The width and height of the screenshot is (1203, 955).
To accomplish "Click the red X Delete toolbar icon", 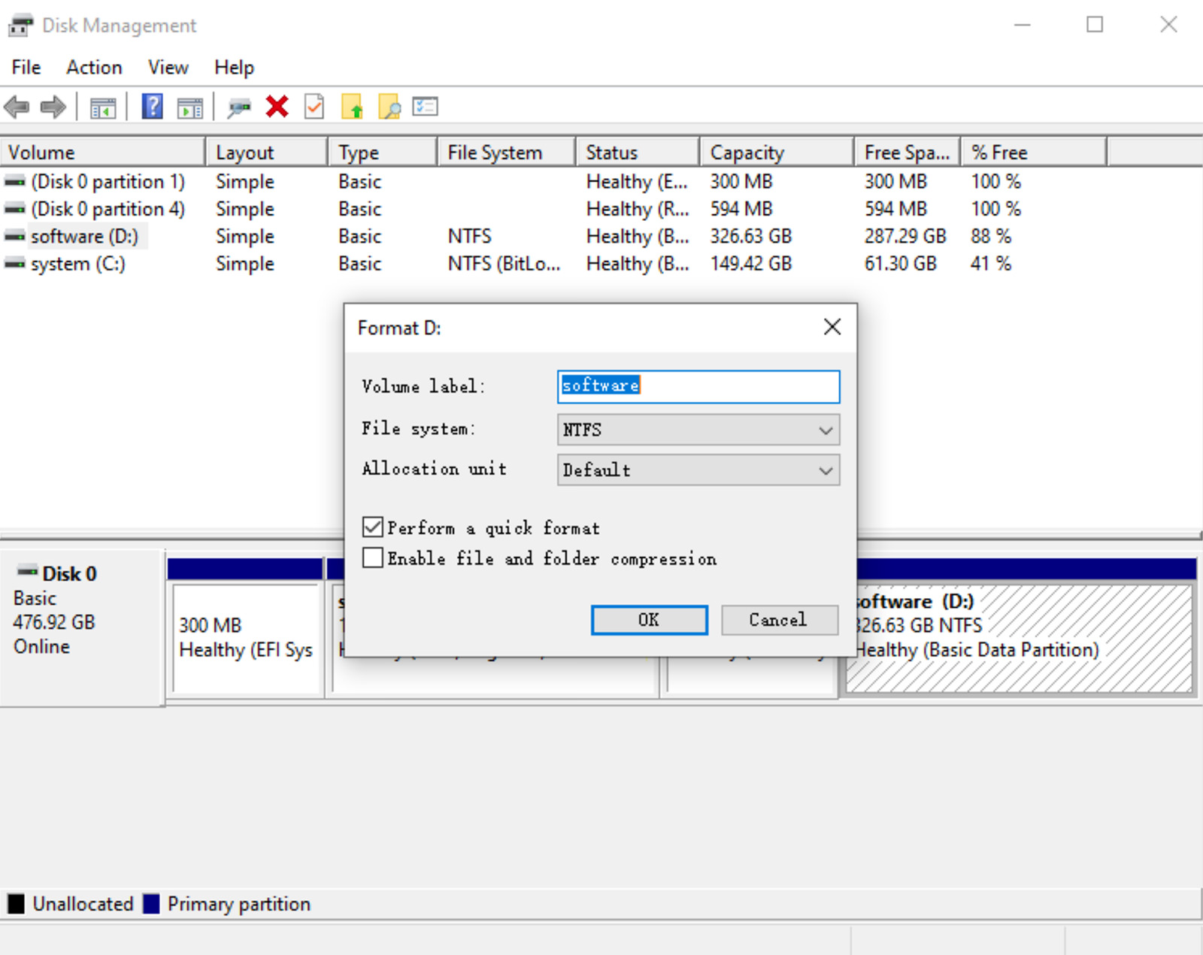I will pyautogui.click(x=277, y=107).
